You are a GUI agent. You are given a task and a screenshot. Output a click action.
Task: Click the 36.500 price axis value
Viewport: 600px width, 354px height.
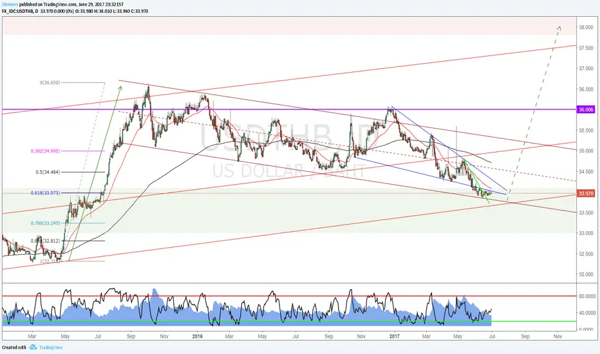[x=586, y=89]
